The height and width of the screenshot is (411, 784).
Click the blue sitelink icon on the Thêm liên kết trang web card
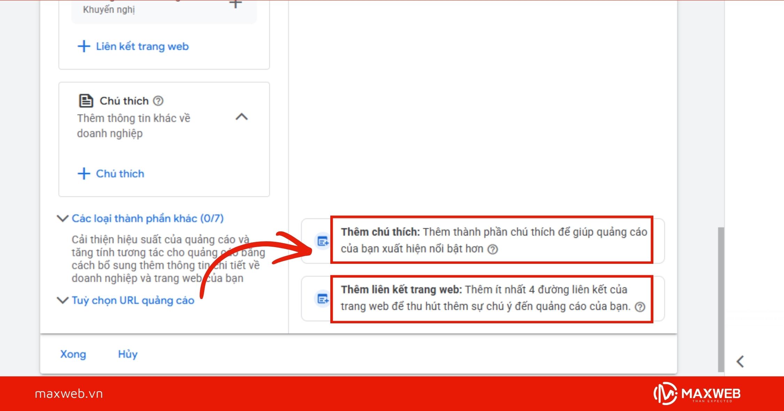pos(322,298)
